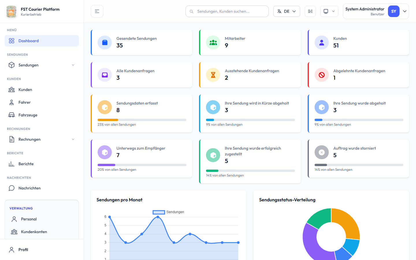Image resolution: width=416 pixels, height=260 pixels.
Task: Open Kunden in the sidebar
Action: pyautogui.click(x=42, y=90)
